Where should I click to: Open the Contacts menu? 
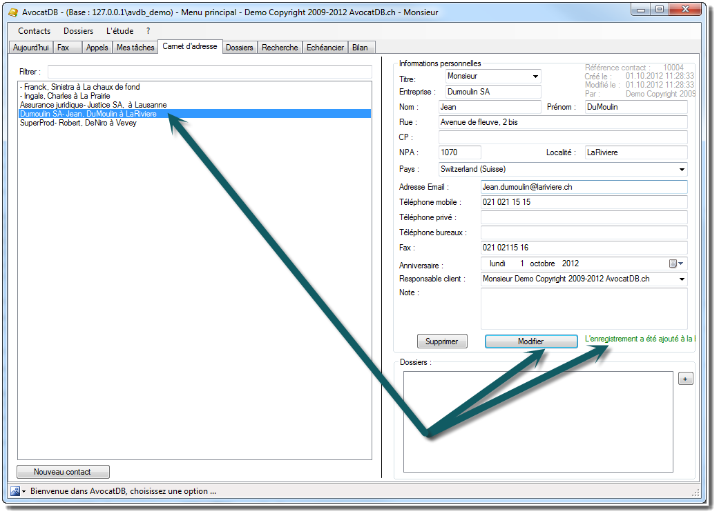34,31
